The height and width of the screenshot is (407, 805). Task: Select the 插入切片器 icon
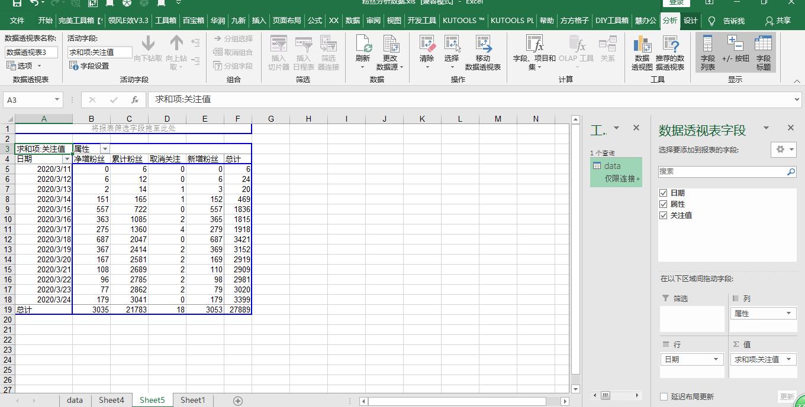pos(278,52)
